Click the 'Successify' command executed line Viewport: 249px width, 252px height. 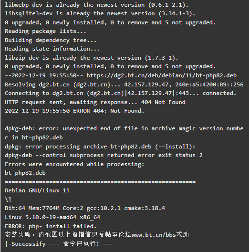tap(59, 244)
